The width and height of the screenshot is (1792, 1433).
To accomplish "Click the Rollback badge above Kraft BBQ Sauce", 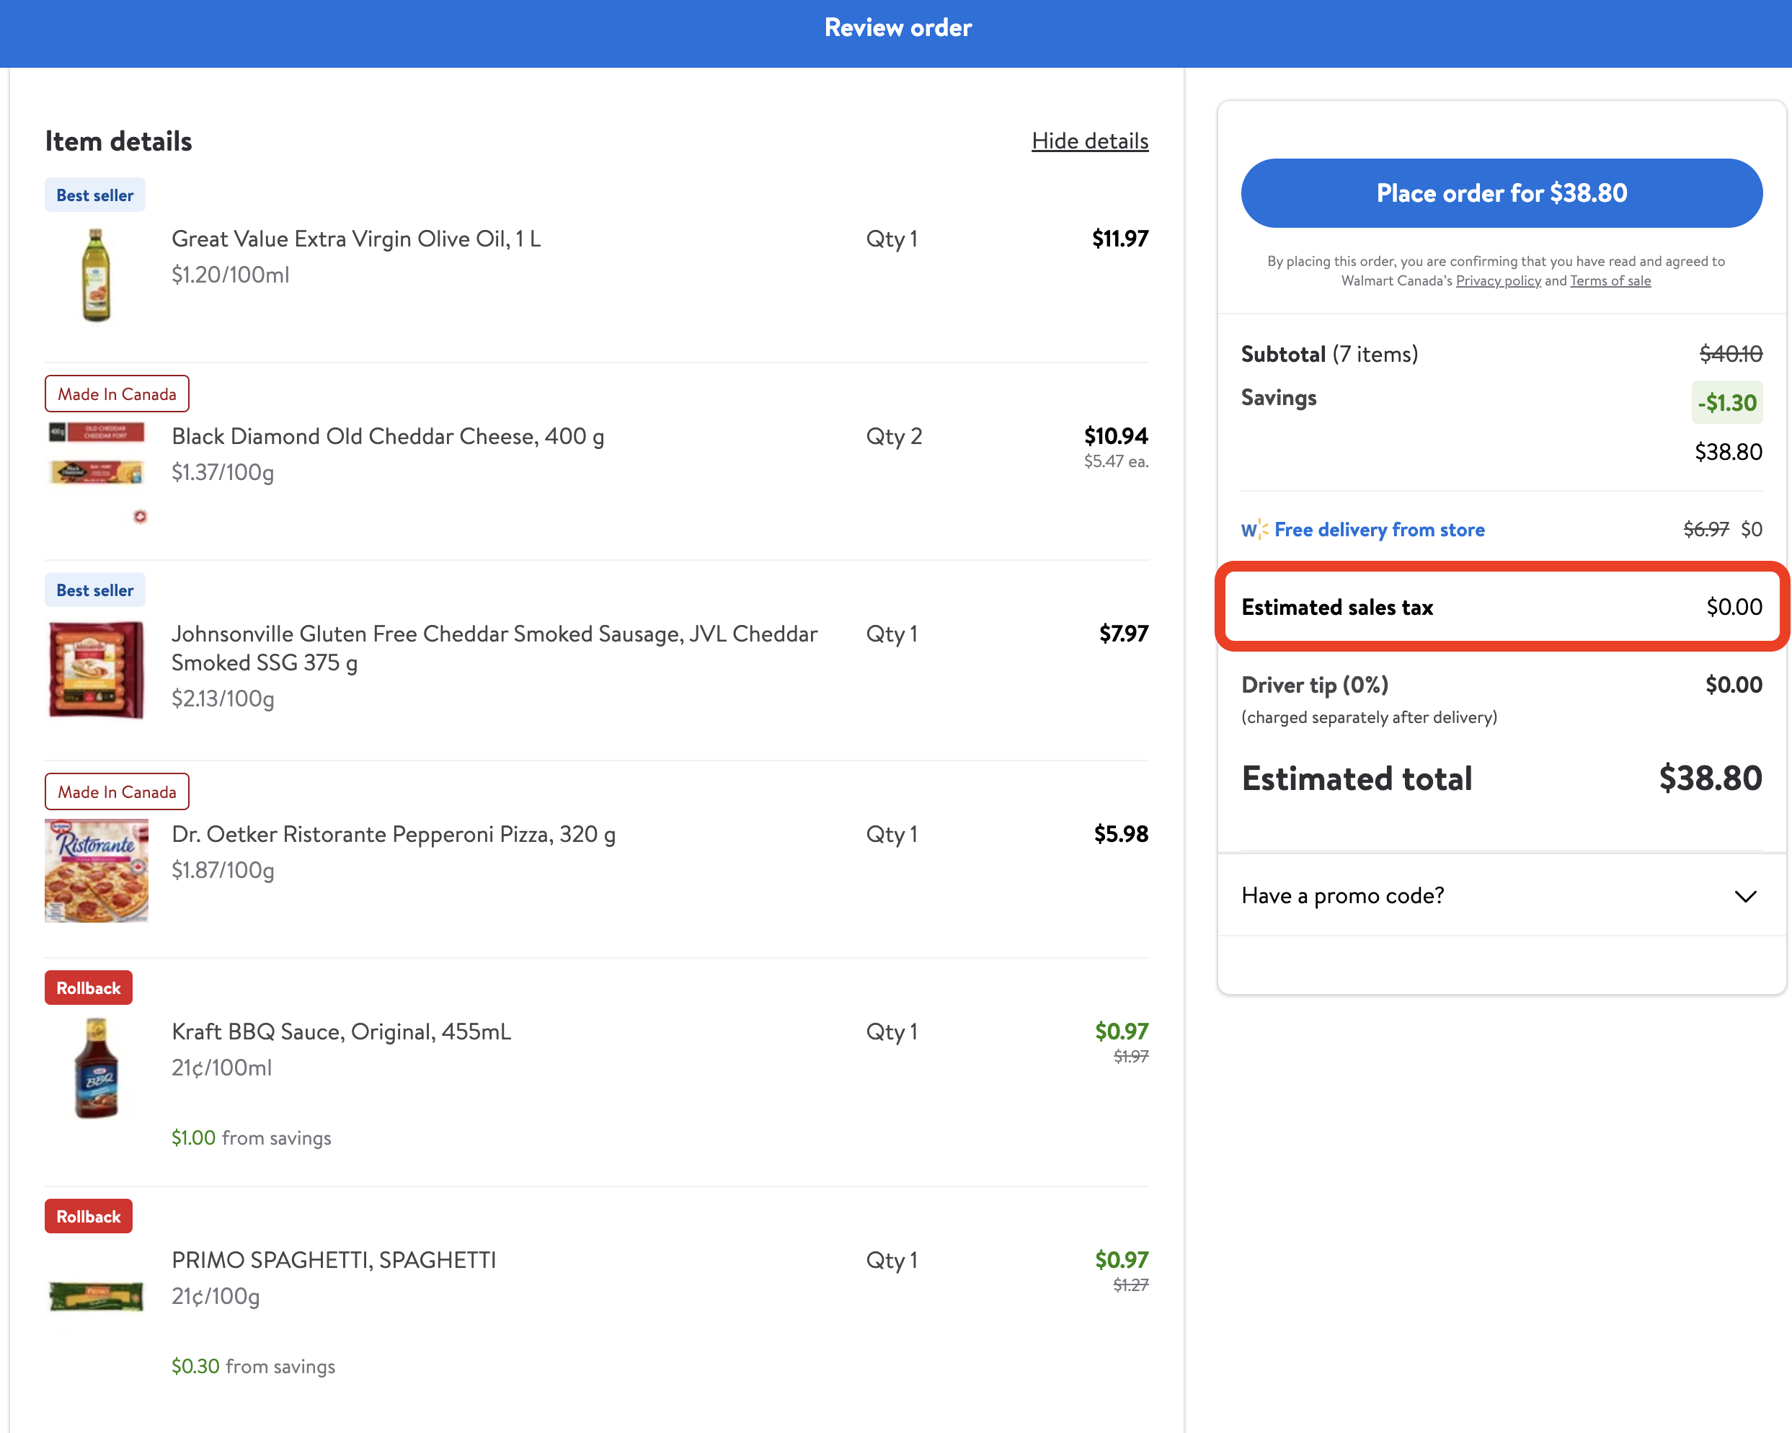I will click(89, 988).
